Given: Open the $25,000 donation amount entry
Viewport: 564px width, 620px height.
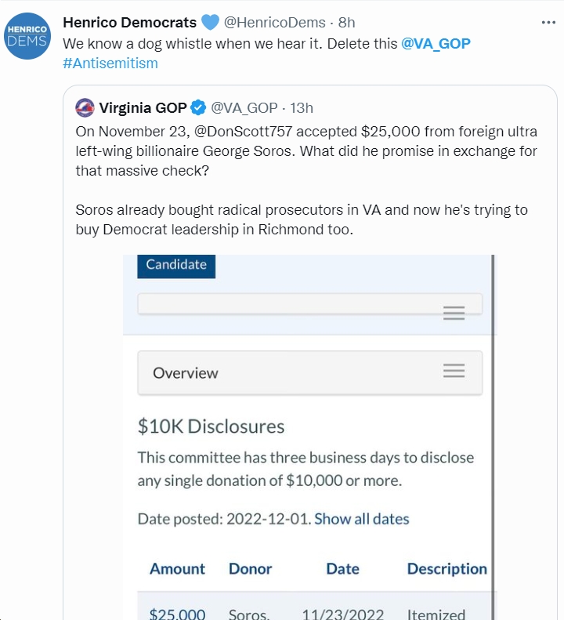Looking at the screenshot, I should click(x=177, y=614).
